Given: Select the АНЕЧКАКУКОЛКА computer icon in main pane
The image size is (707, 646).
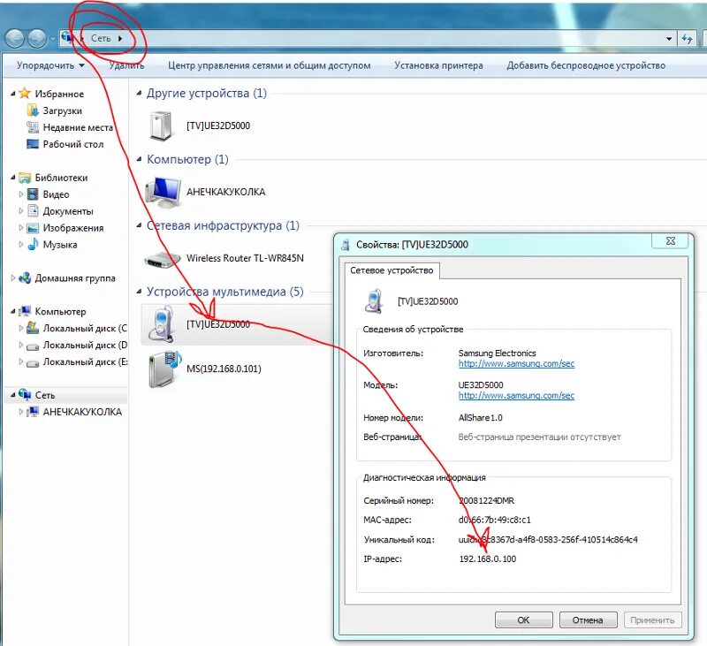Looking at the screenshot, I should click(164, 192).
